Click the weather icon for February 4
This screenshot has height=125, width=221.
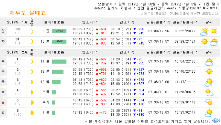(x=209, y=92)
